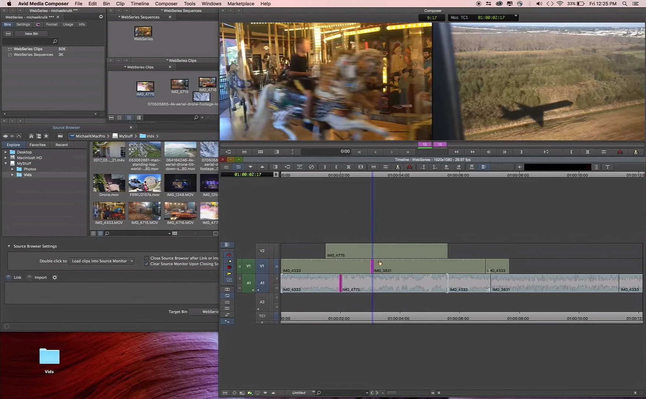The image size is (646, 399).
Task: Open Link/Import gear settings icon
Action: (x=55, y=277)
